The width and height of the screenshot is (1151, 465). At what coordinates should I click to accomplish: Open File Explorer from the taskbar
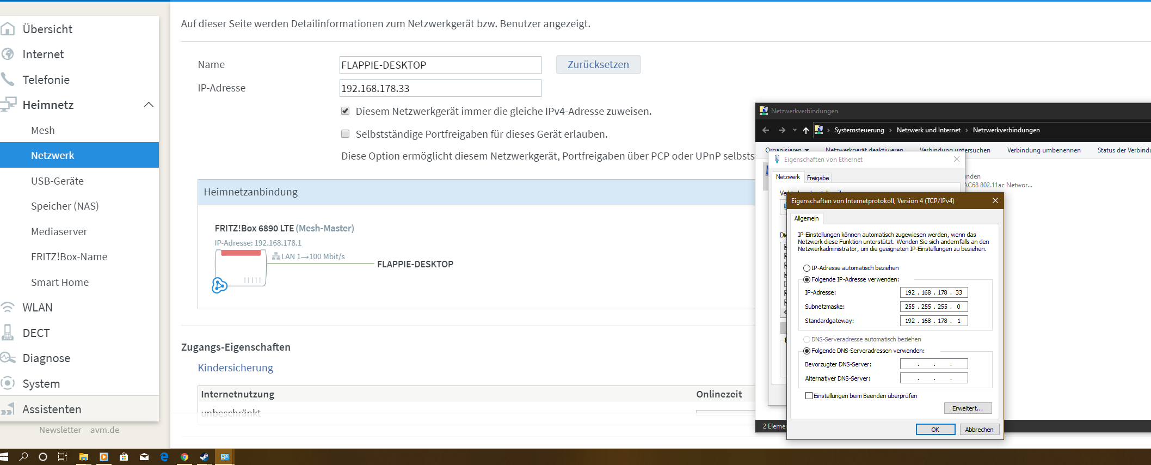[x=83, y=457]
